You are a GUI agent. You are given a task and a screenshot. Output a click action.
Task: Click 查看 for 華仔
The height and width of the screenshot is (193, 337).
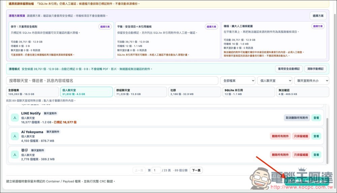tap(316, 155)
